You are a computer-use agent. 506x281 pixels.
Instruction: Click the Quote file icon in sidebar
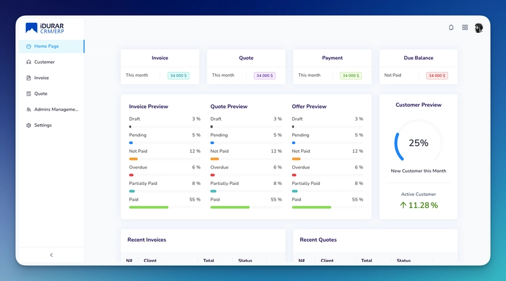[28, 94]
